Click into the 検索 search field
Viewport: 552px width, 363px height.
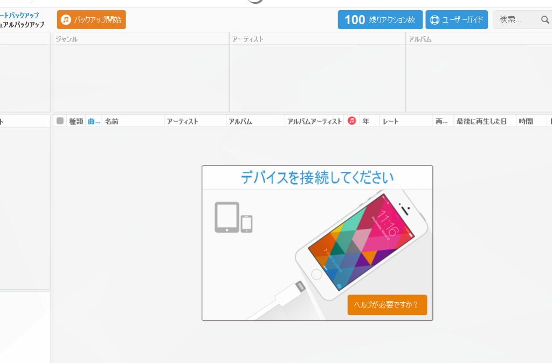(516, 20)
